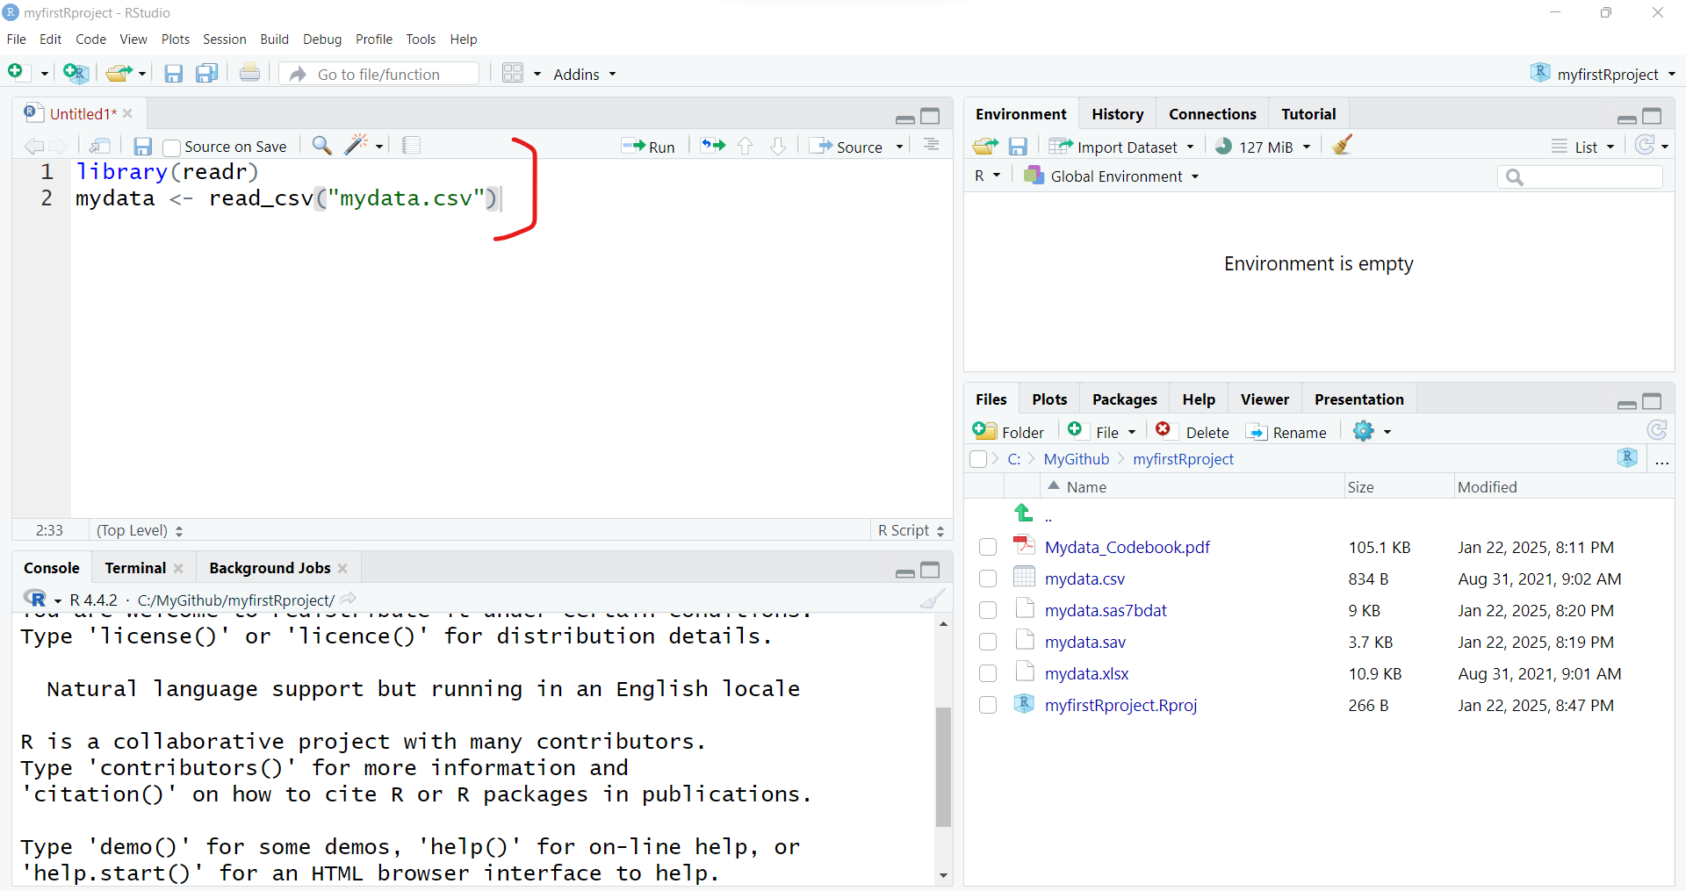Switch to the History tab
1686x891 pixels.
click(1117, 114)
